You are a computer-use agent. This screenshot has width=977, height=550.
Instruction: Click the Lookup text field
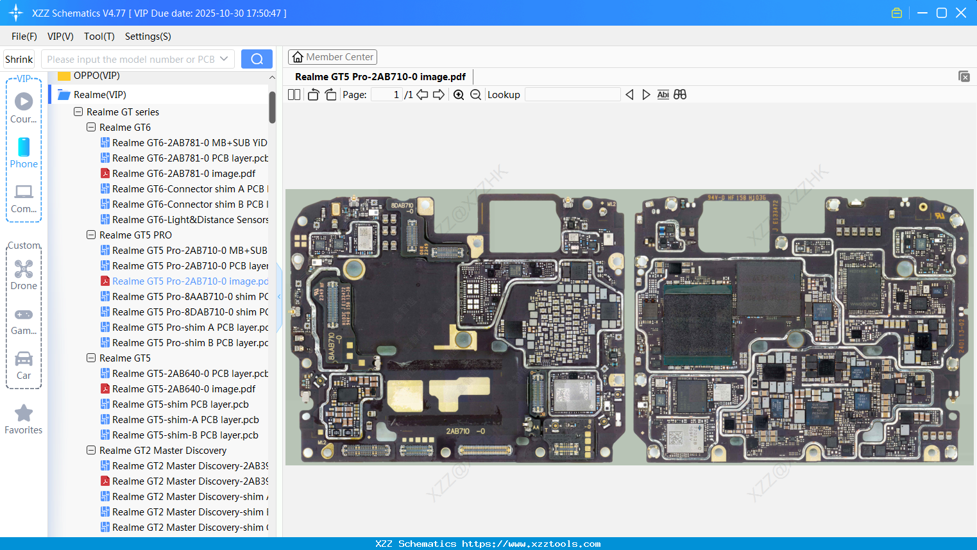(x=573, y=95)
